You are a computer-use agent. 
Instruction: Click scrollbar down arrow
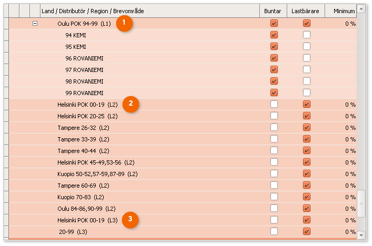point(361,235)
